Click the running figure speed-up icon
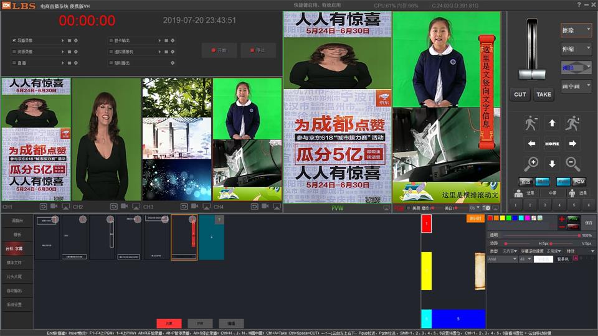Image resolution: width=598 pixels, height=336 pixels. coord(572,123)
